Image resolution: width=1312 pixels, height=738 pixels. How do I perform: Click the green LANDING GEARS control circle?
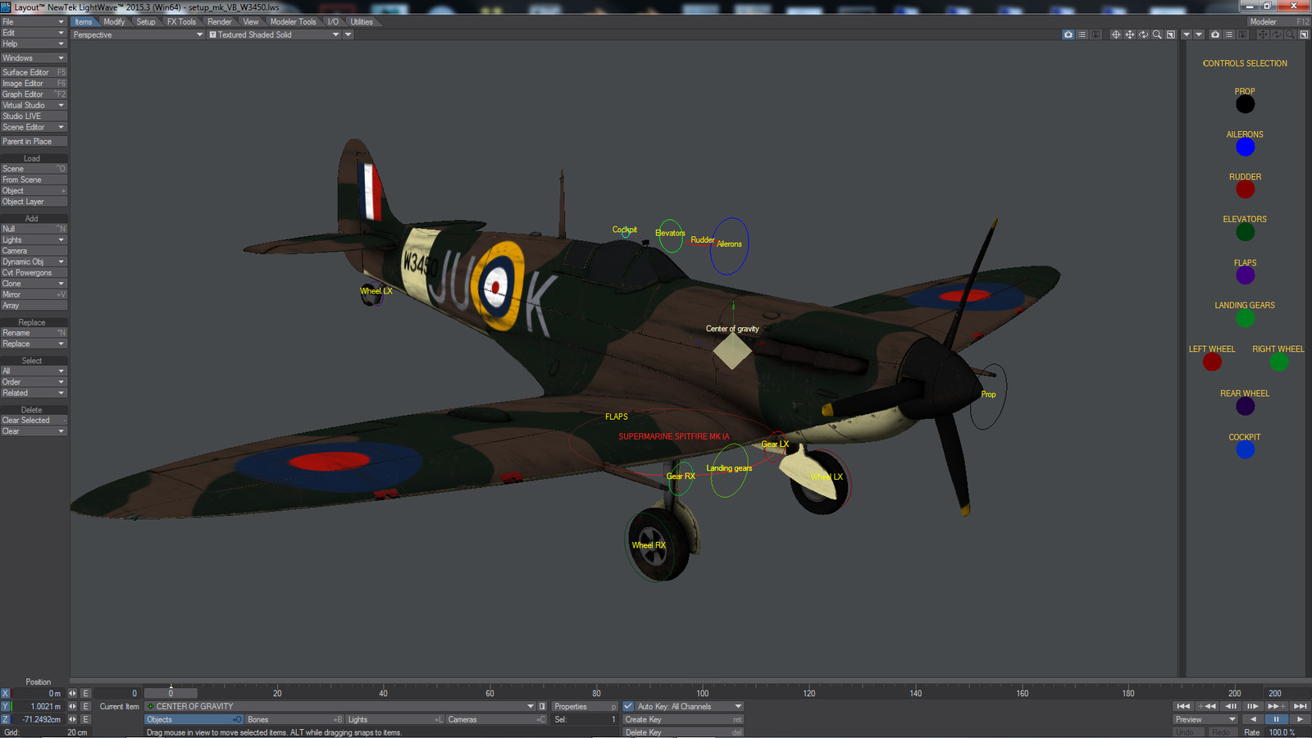pyautogui.click(x=1245, y=318)
